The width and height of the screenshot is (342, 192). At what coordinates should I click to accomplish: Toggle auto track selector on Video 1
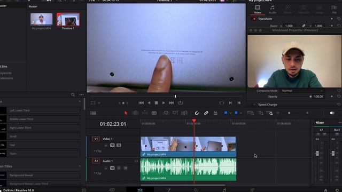point(112,145)
